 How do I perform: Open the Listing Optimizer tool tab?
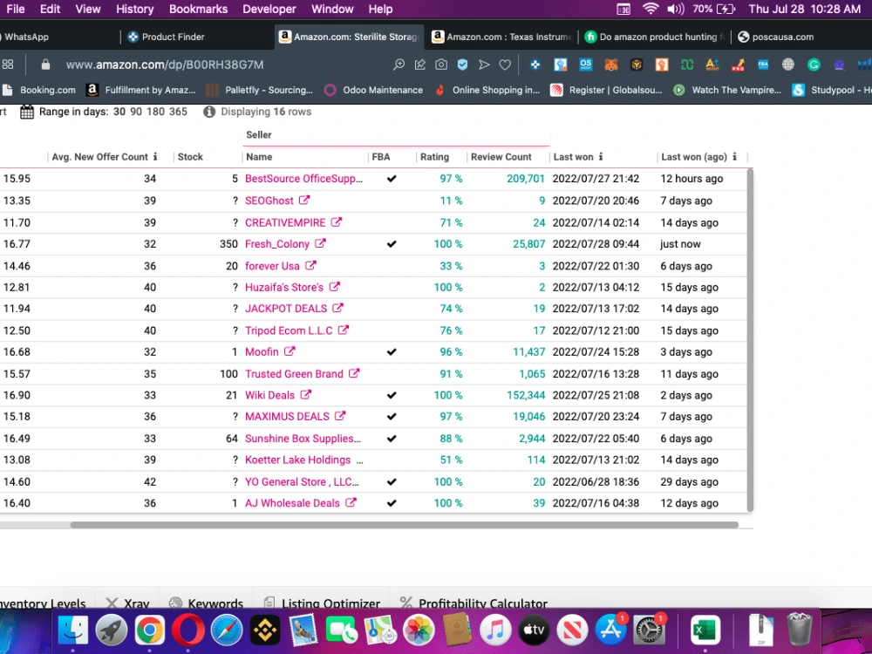(x=322, y=603)
